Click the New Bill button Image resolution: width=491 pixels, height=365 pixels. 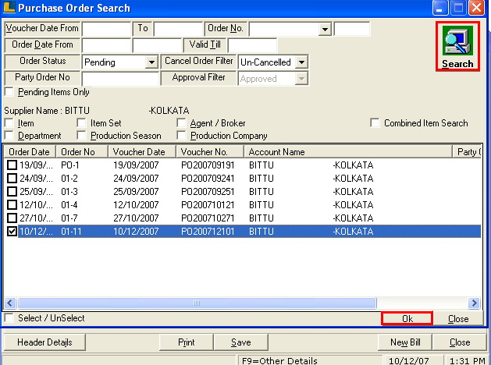click(405, 342)
